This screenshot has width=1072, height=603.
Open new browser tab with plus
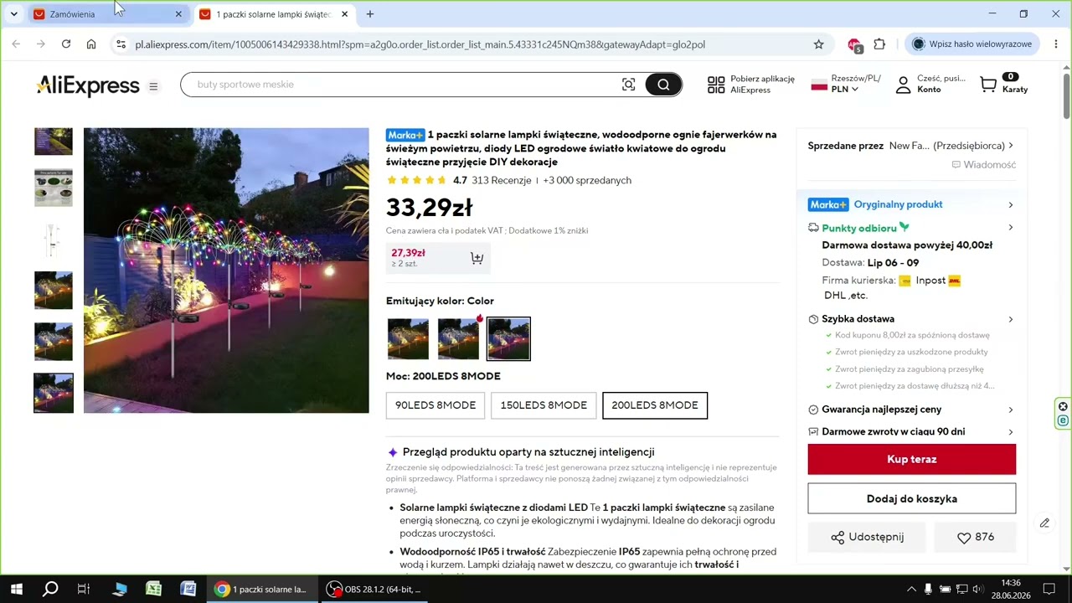(370, 14)
